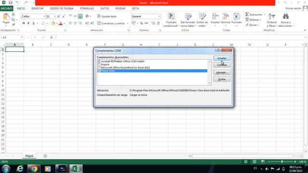Click the Eliminar cells icon
This screenshot has height=173, width=308.
226,17
